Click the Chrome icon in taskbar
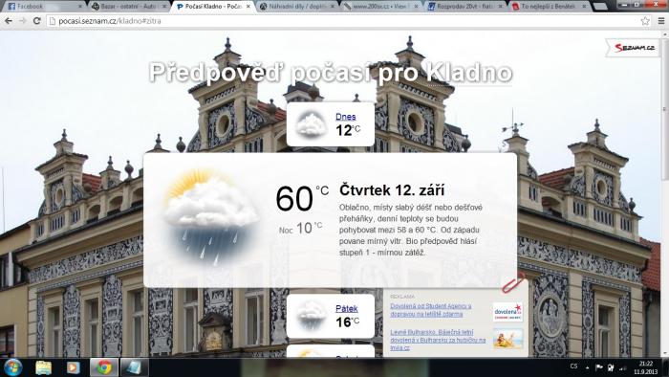Image resolution: width=669 pixels, height=377 pixels. coord(103,367)
